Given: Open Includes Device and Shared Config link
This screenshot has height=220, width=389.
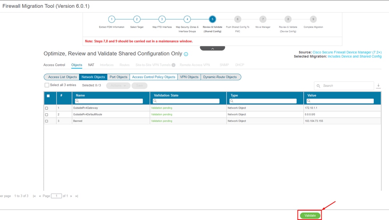Looking at the screenshot, I should [354, 56].
